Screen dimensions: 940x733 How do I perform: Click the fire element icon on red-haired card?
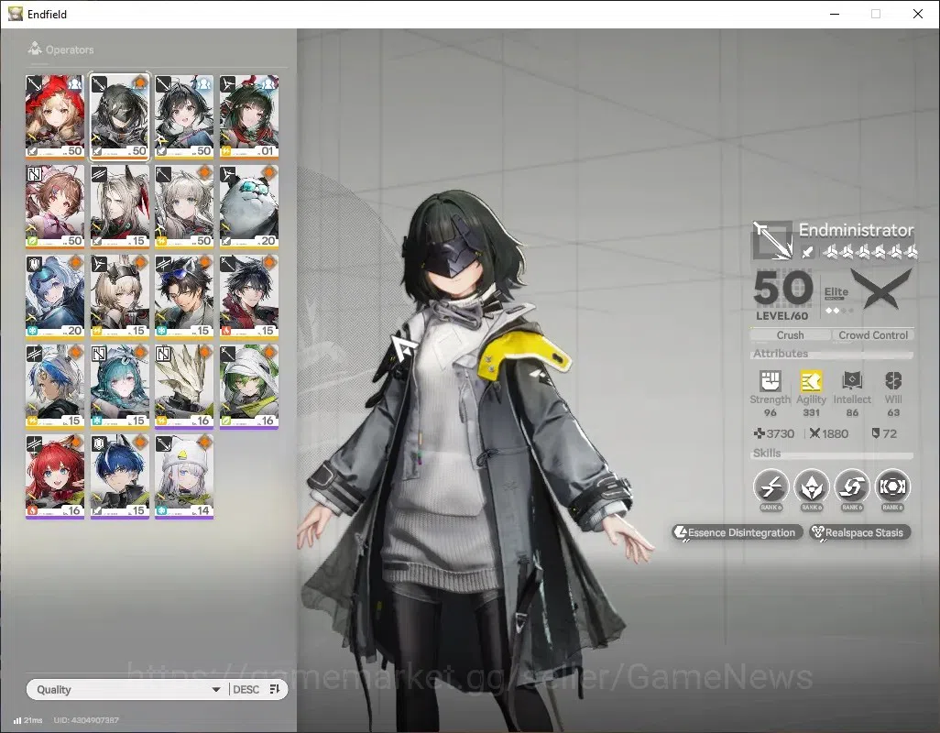32,511
